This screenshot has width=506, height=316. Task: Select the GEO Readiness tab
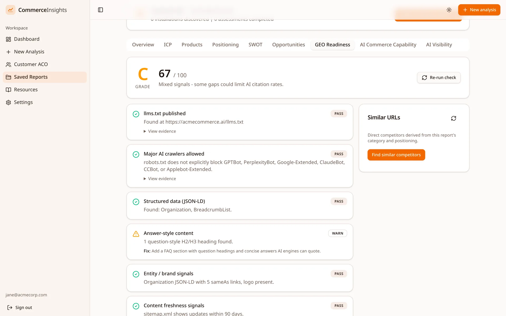point(332,45)
